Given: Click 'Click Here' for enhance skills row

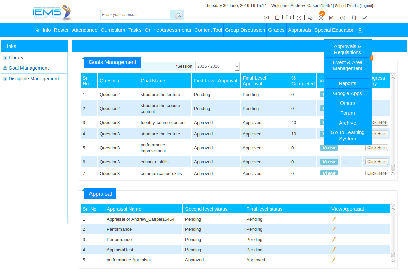Looking at the screenshot, I should pyautogui.click(x=376, y=162).
